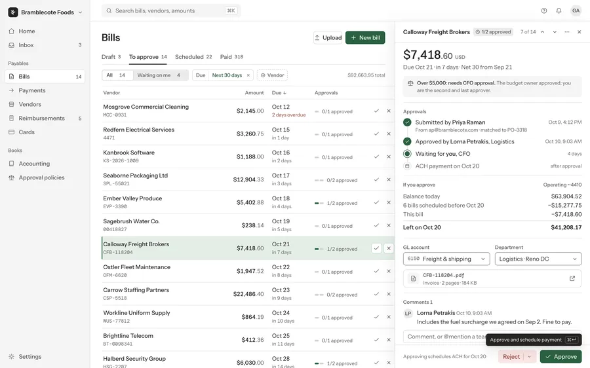
Task: Go to next bill with down chevron
Action: pyautogui.click(x=555, y=32)
